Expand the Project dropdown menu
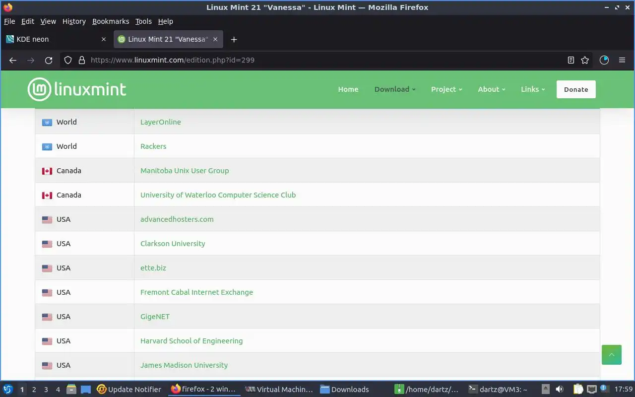Image resolution: width=635 pixels, height=397 pixels. tap(446, 89)
